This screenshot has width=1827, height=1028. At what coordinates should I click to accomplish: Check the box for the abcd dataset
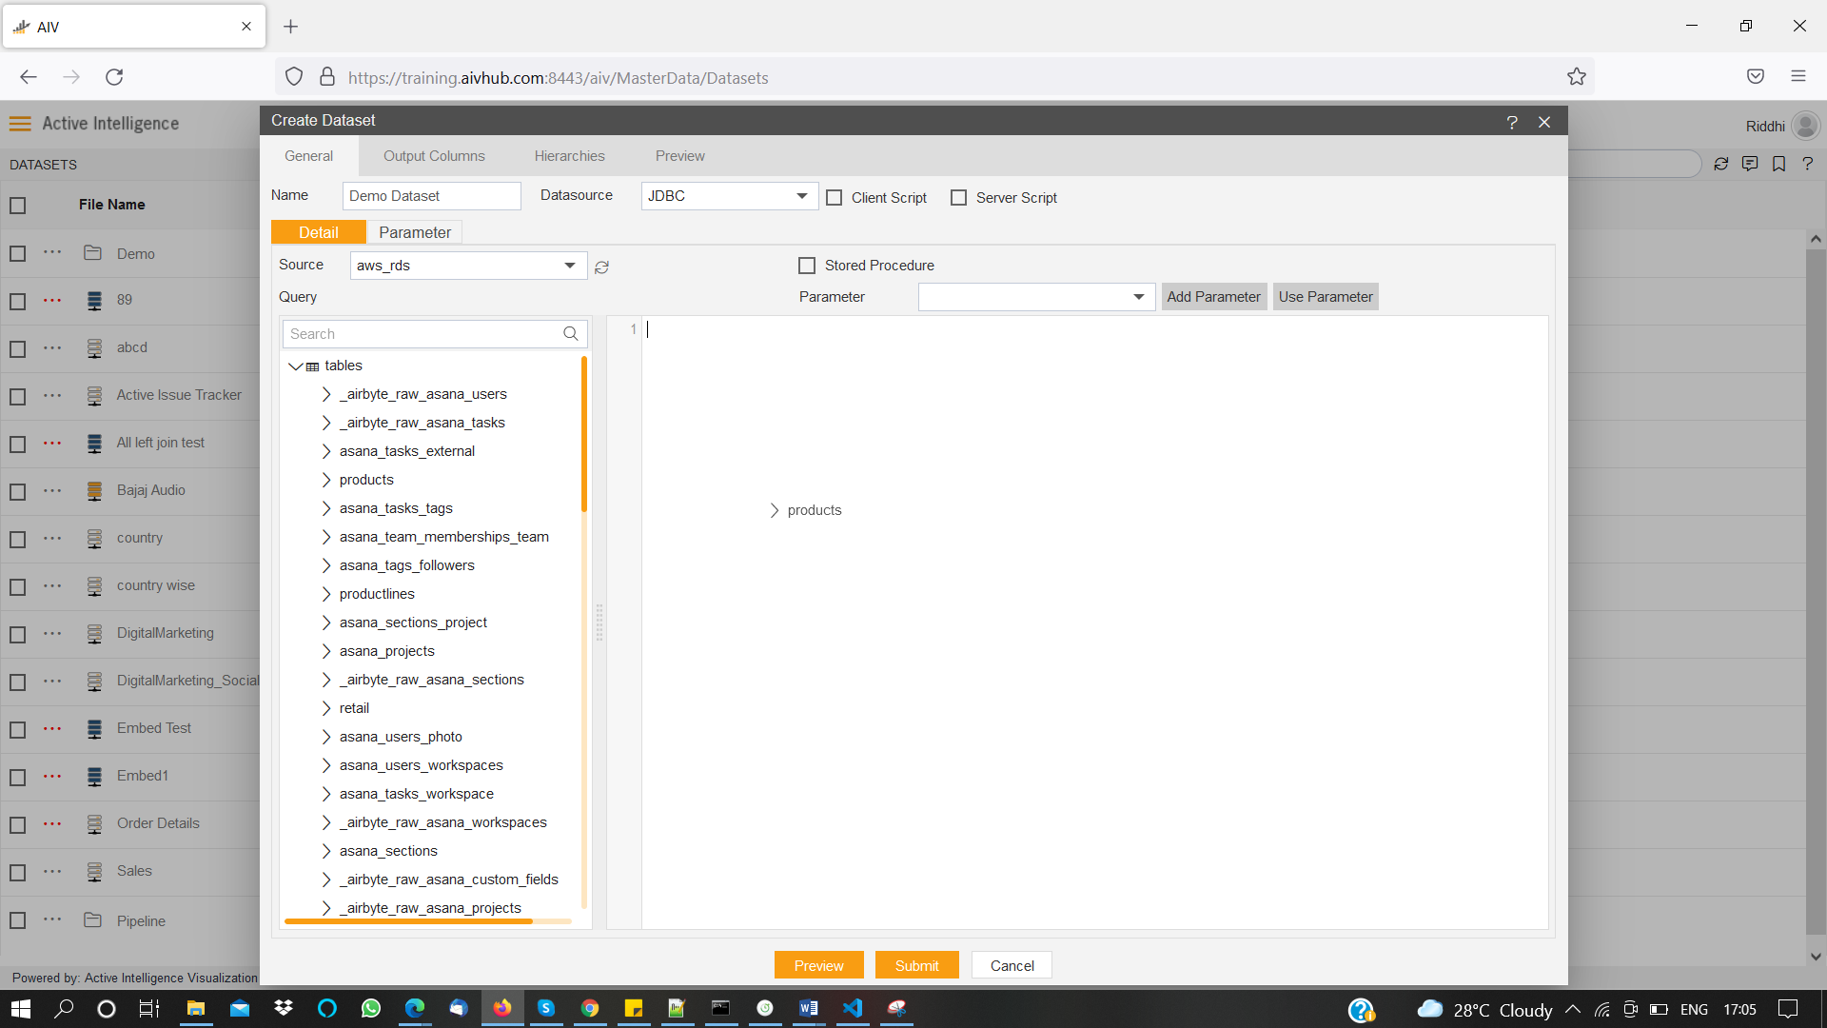click(x=17, y=349)
